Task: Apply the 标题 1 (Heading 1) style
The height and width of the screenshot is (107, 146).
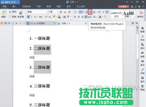Action: coord(128,14)
